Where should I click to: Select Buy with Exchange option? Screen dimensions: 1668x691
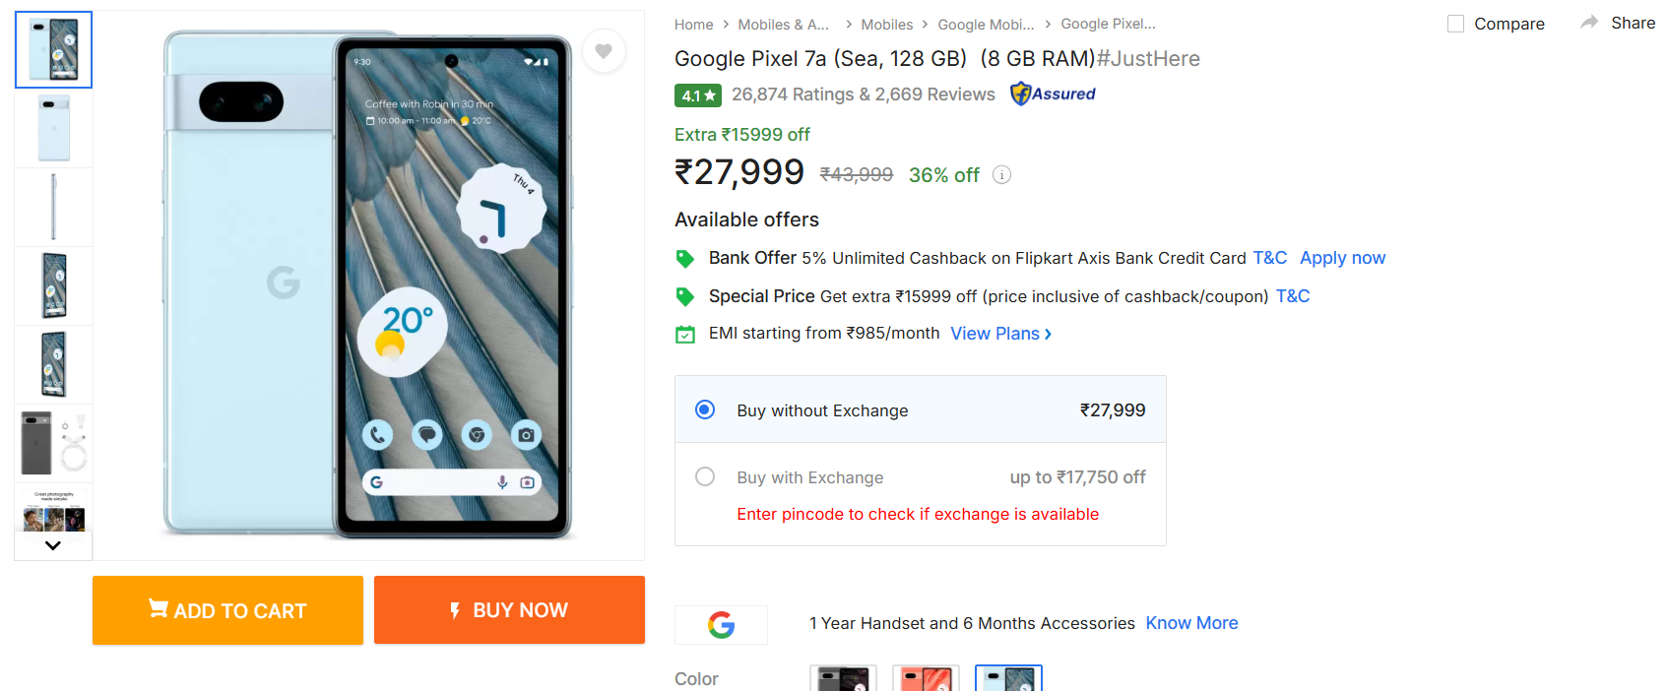tap(705, 476)
